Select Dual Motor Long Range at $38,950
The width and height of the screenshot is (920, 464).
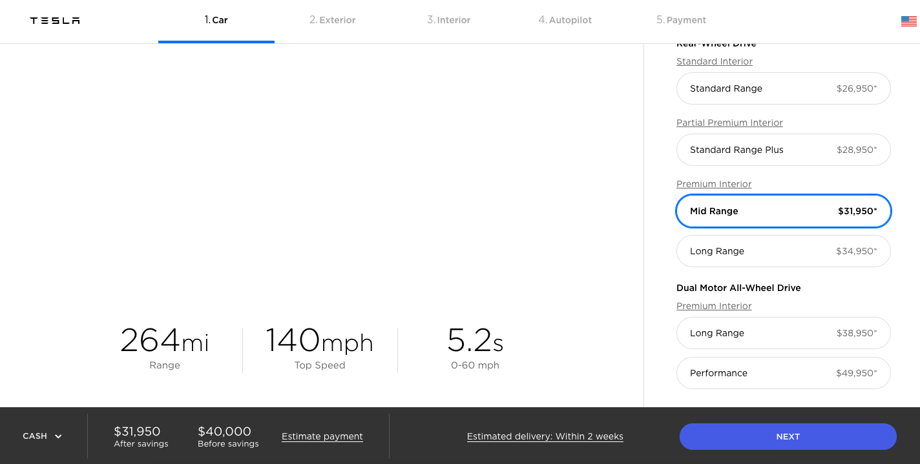click(x=783, y=333)
